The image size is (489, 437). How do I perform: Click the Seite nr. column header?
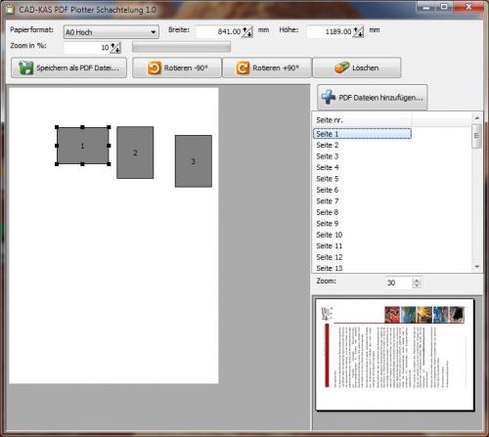[362, 120]
